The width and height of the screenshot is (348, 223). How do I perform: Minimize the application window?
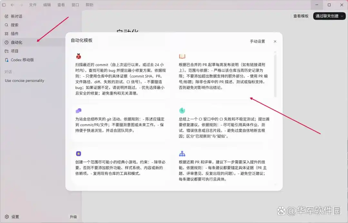coord(317,5)
